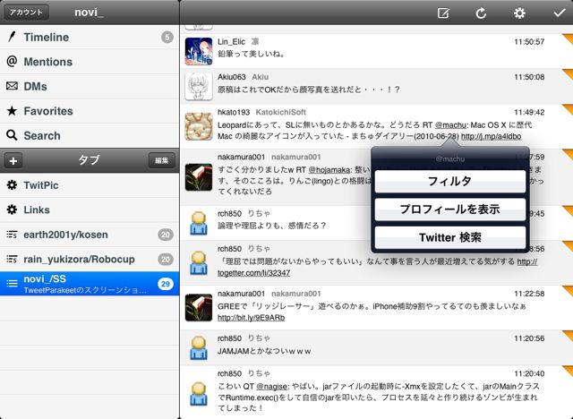The width and height of the screenshot is (573, 419).
Task: Tap the list icon beside rain_yukizora/Robocup
Action: point(12,259)
